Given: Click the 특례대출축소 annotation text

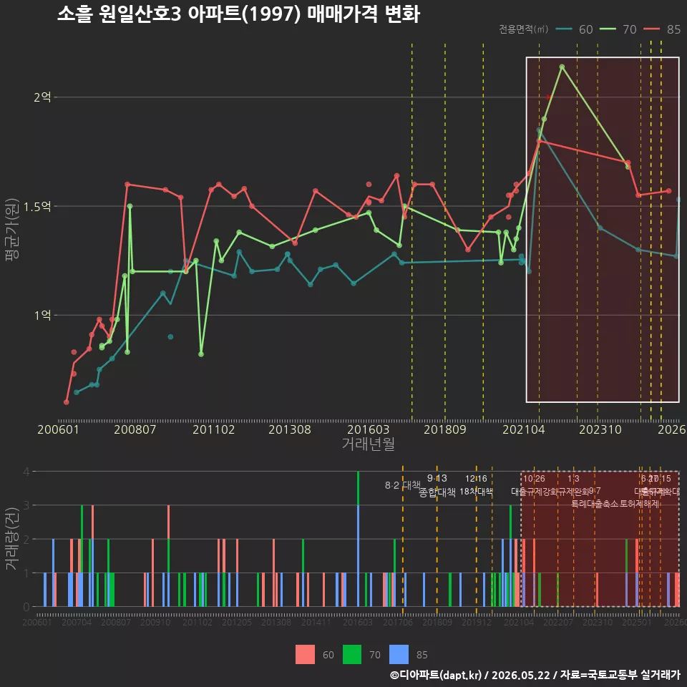Looking at the screenshot, I should pyautogui.click(x=595, y=504).
